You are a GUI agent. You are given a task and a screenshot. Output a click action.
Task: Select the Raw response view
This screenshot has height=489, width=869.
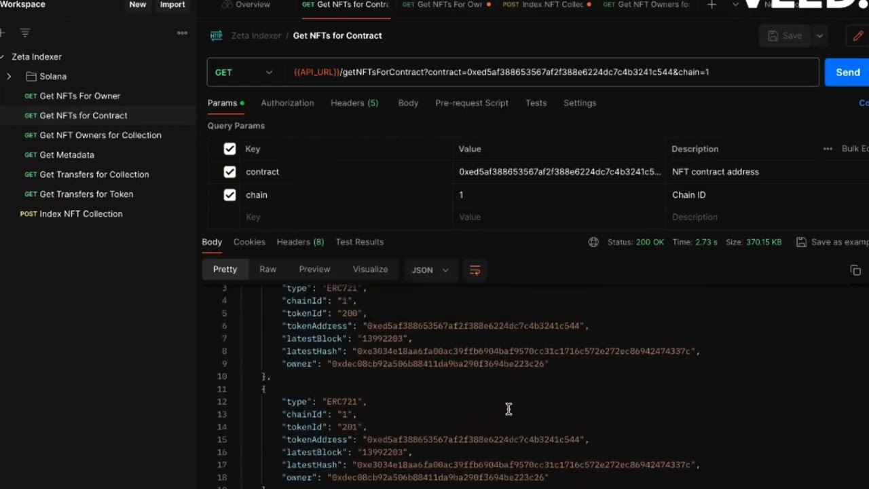(267, 270)
